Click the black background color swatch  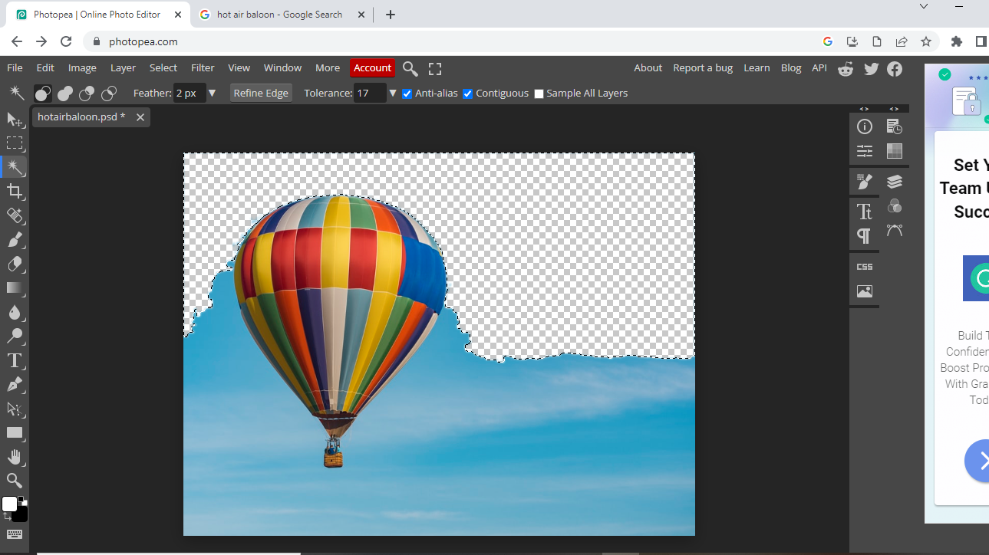(22, 516)
